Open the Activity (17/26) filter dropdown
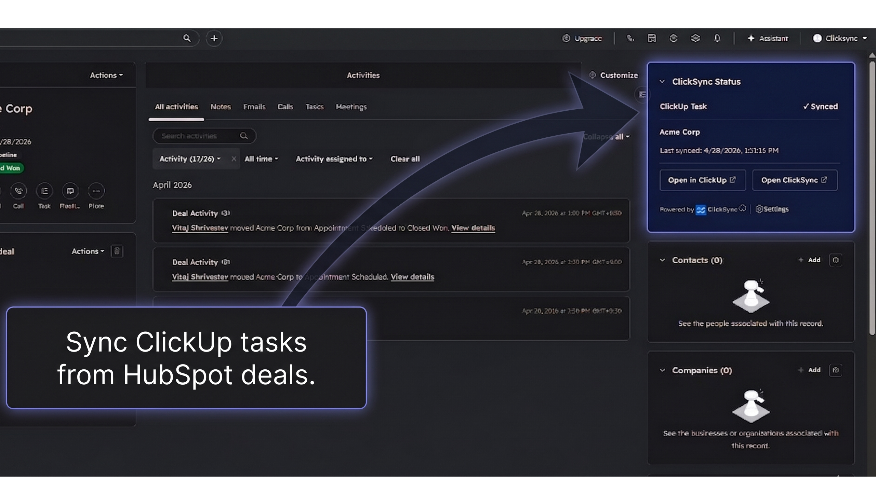The image size is (877, 493). [x=190, y=159]
